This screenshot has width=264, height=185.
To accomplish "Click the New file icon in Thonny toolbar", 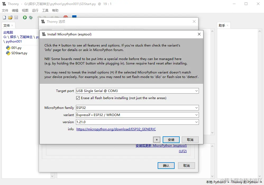I will pos(4,17).
